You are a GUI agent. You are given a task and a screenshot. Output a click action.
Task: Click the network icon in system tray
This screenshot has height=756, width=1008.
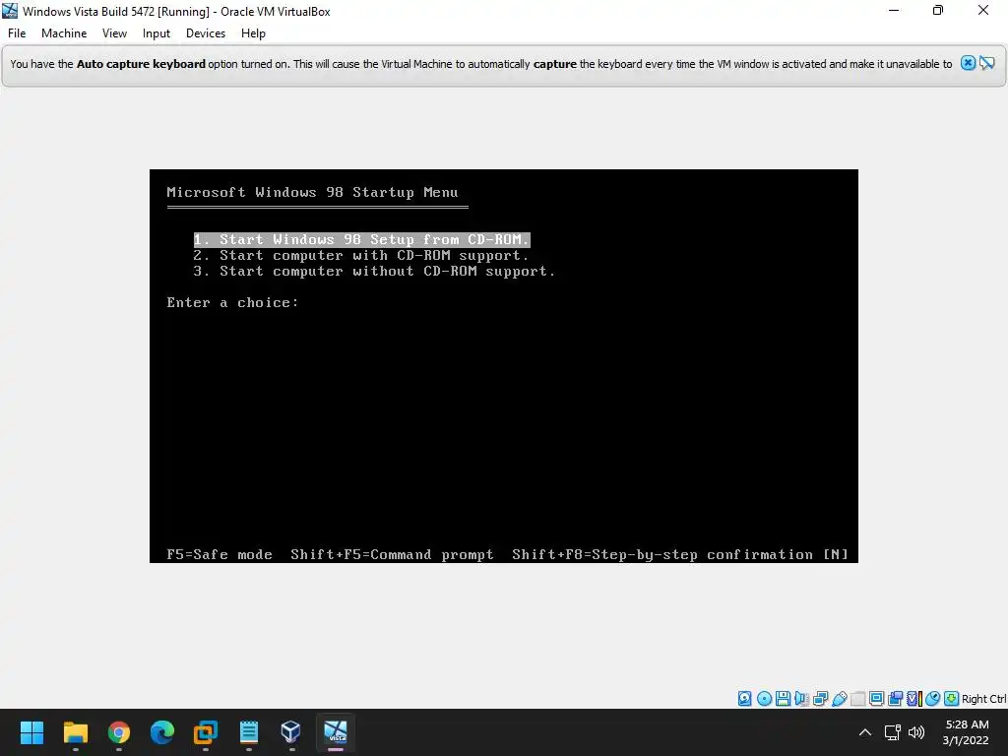892,732
